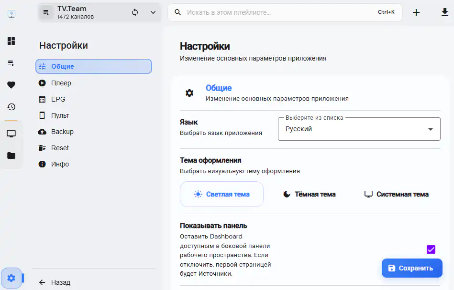Focus the playlist search field
454x290 pixels.
(x=285, y=12)
